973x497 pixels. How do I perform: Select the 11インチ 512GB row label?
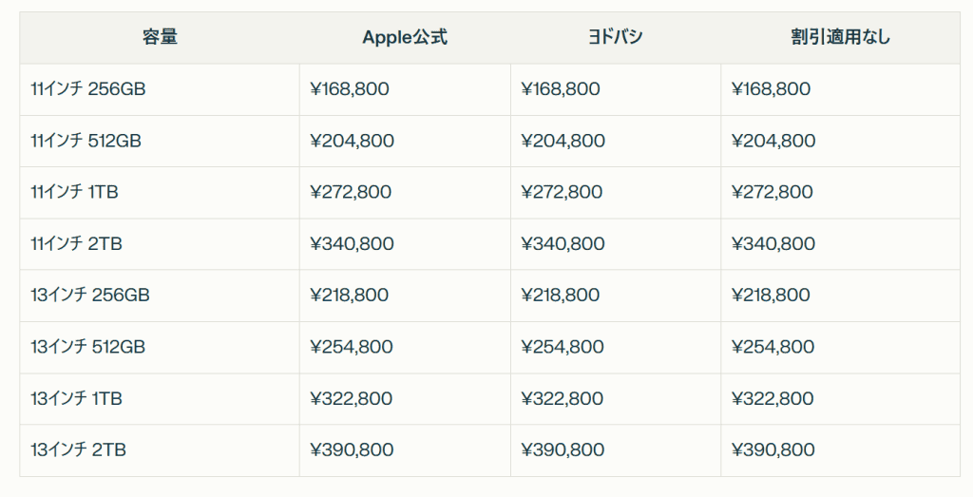coord(86,141)
